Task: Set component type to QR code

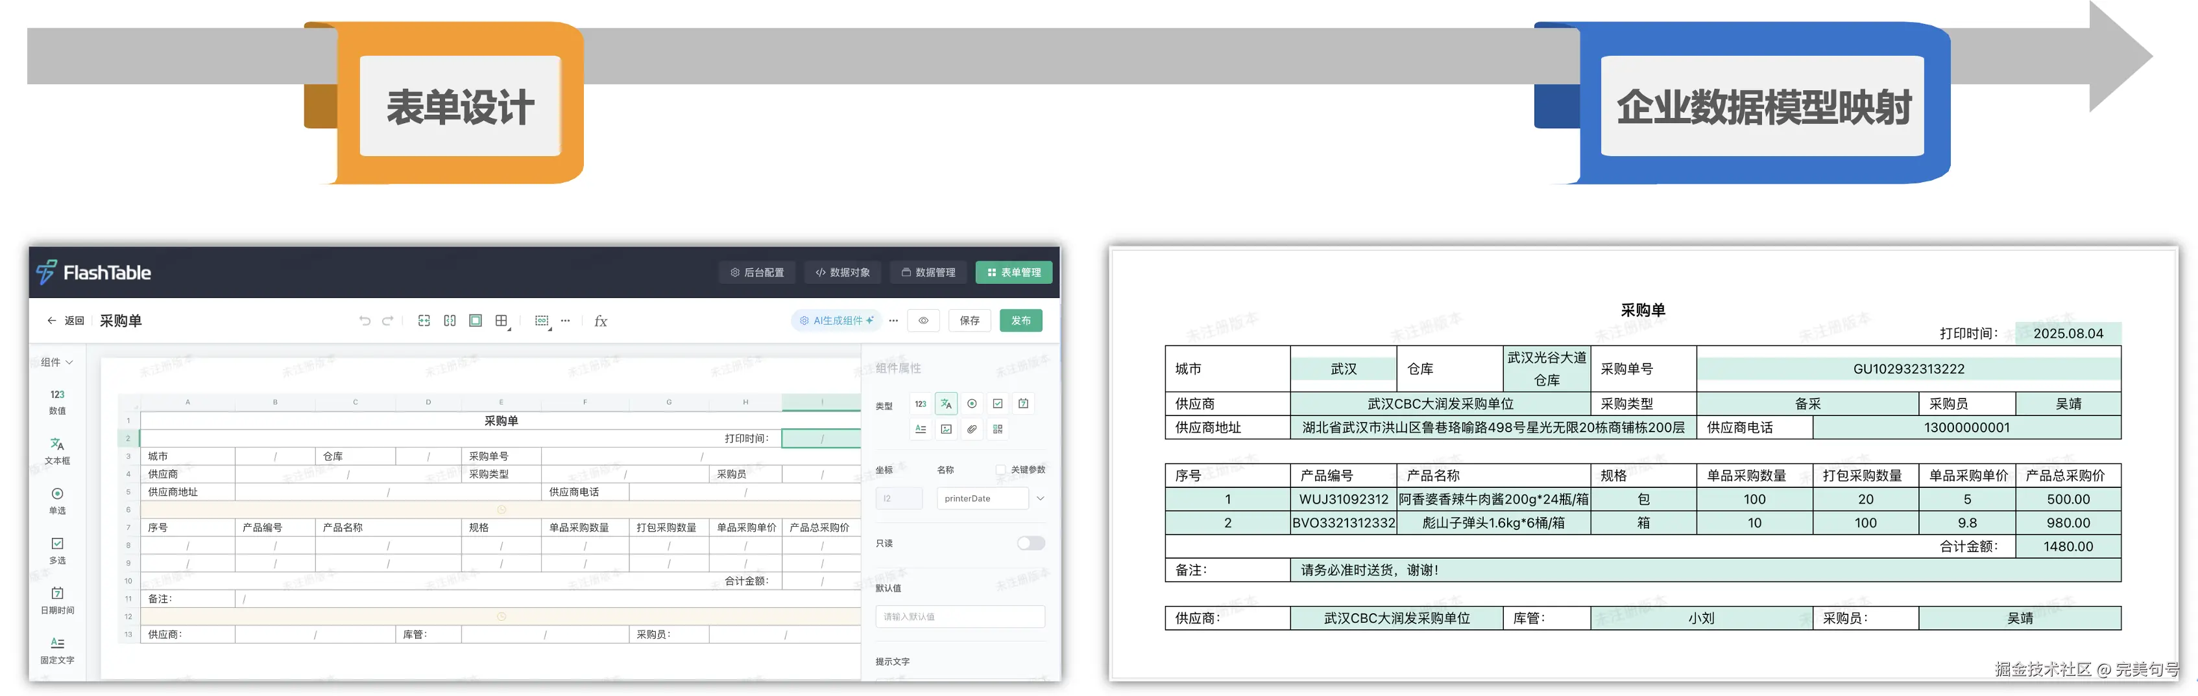Action: (x=997, y=430)
